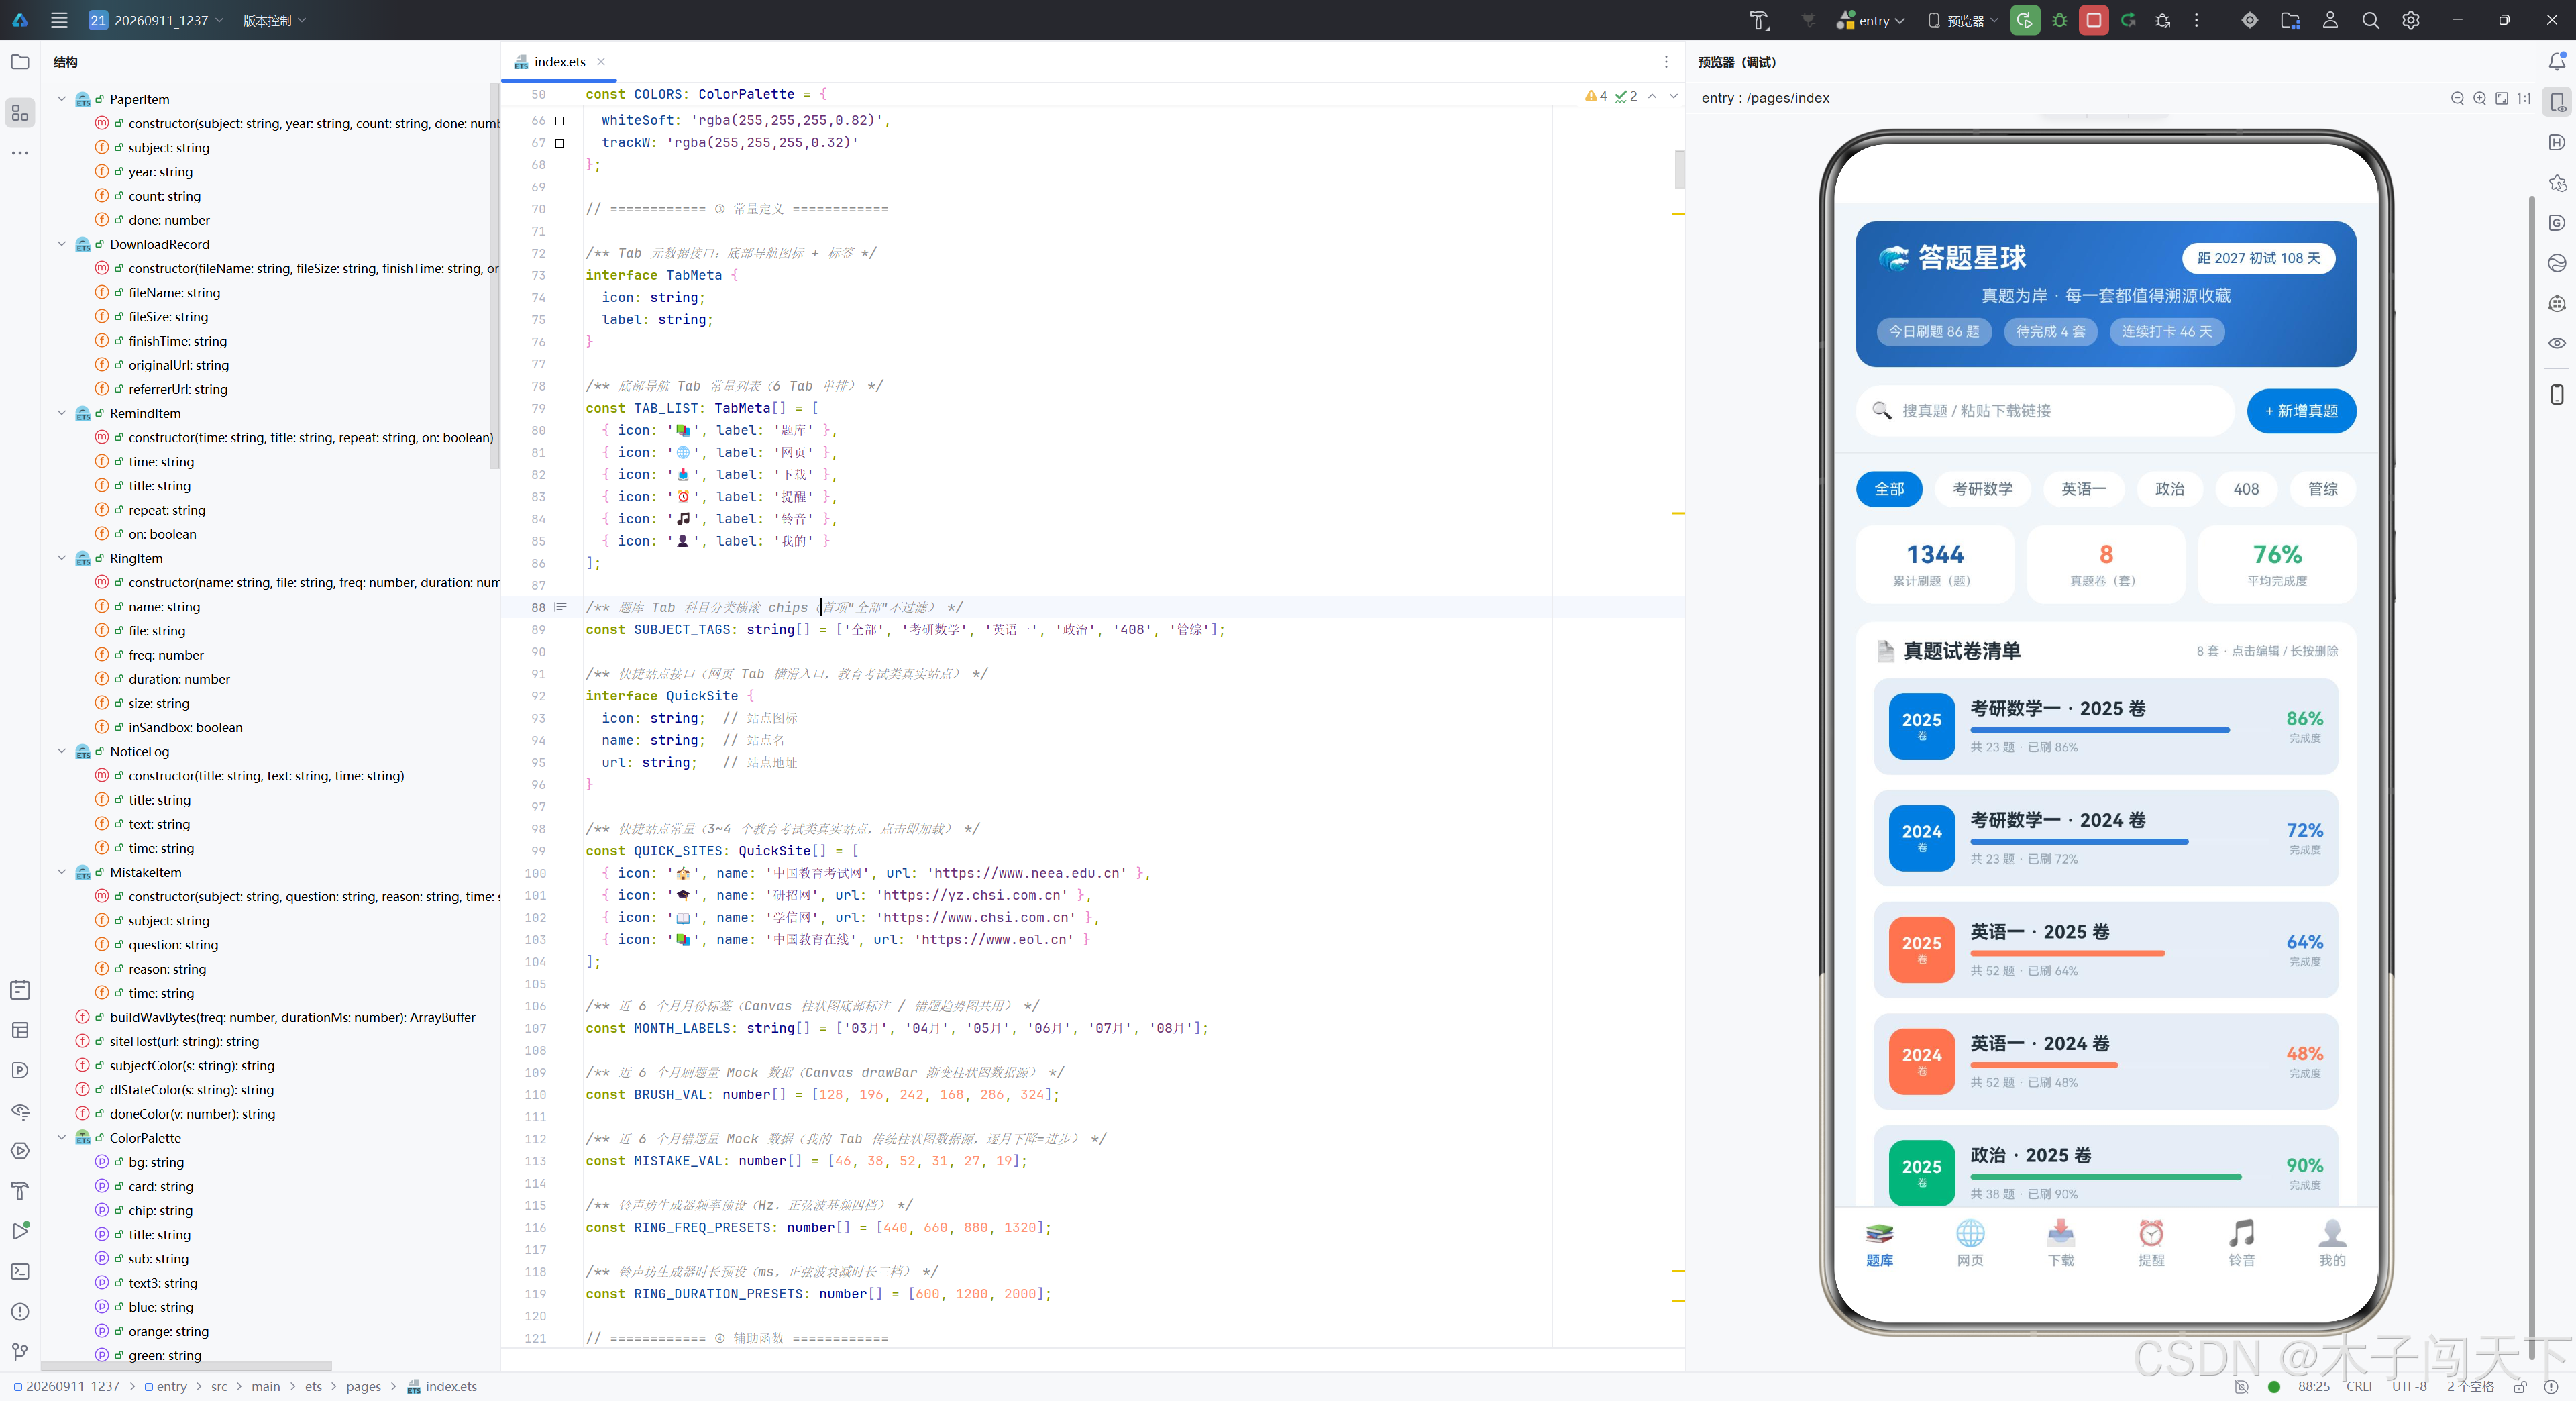Select the 英语一 filter chip
The image size is (2576, 1401).
(2083, 489)
